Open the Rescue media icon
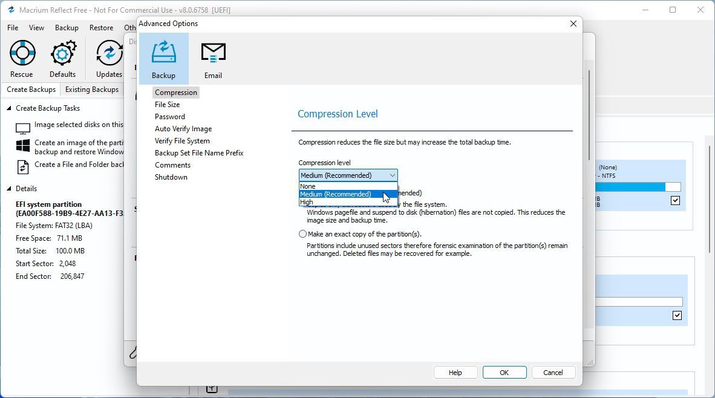 pyautogui.click(x=22, y=53)
